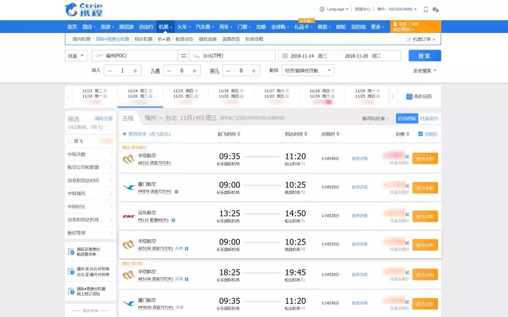Open the 往返 trip type dropdown
Image resolution: width=508 pixels, height=317 pixels.
(x=76, y=56)
